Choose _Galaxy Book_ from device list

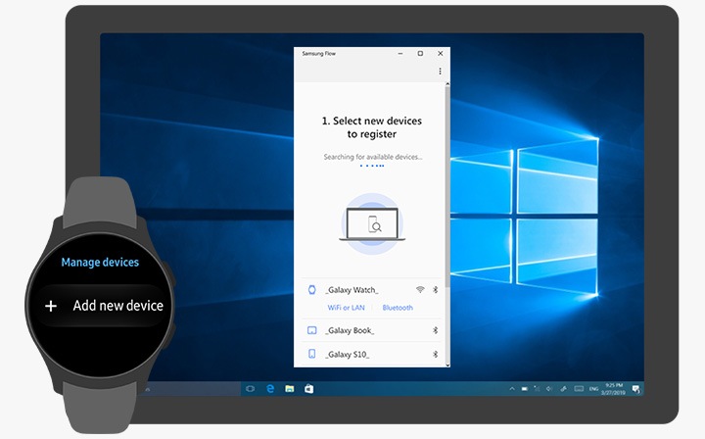coord(350,330)
